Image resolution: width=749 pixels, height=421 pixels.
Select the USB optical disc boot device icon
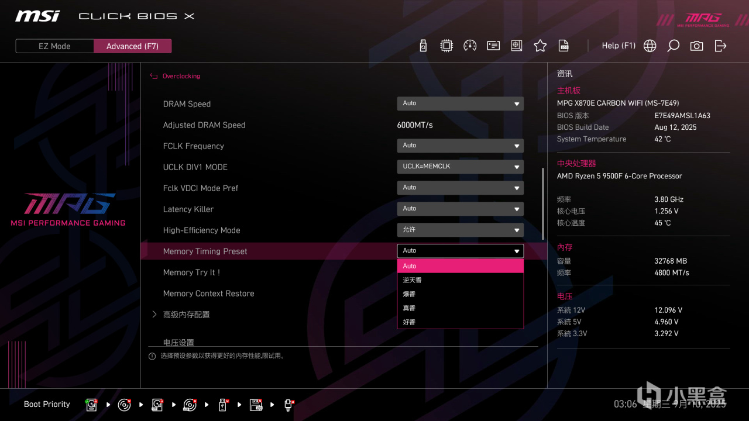(x=190, y=405)
